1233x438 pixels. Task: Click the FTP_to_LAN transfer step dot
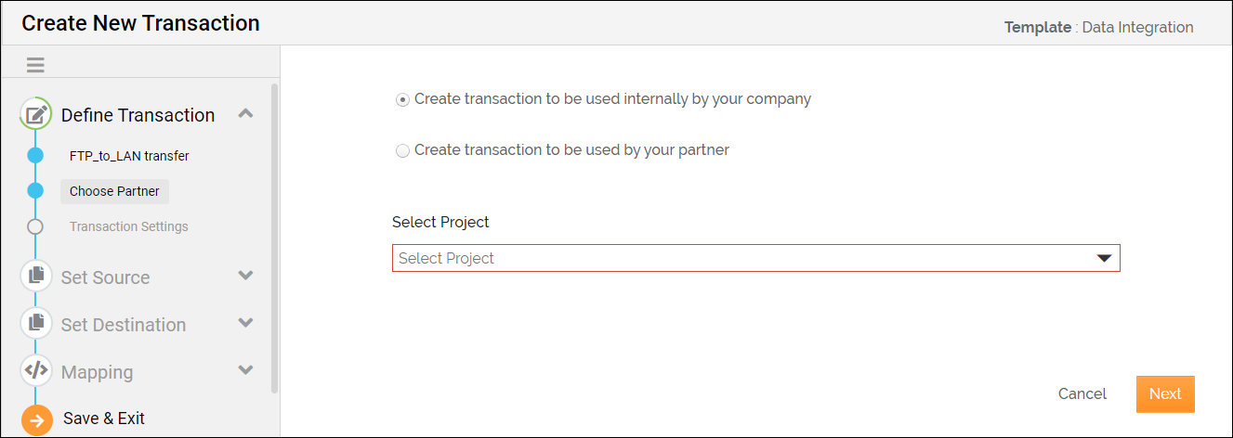(35, 156)
